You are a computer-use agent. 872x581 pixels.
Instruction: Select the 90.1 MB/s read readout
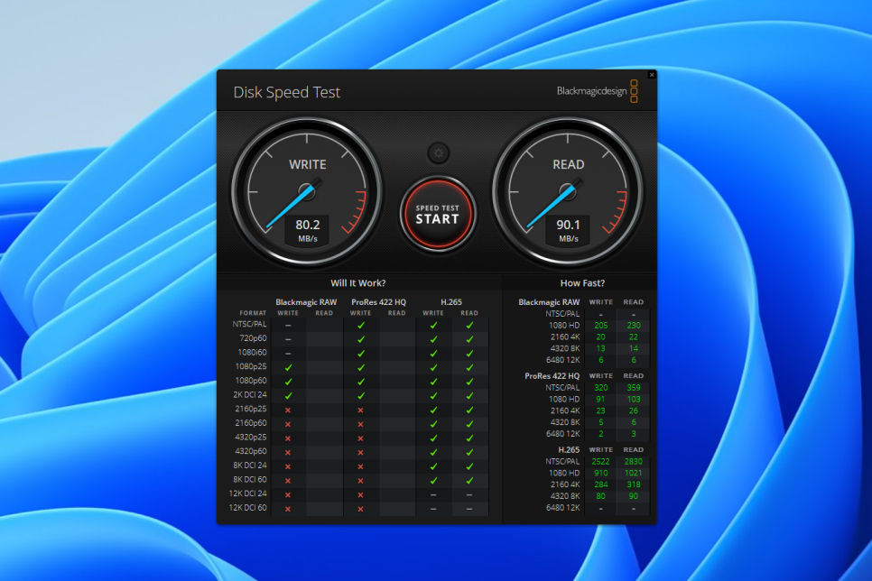click(x=568, y=230)
